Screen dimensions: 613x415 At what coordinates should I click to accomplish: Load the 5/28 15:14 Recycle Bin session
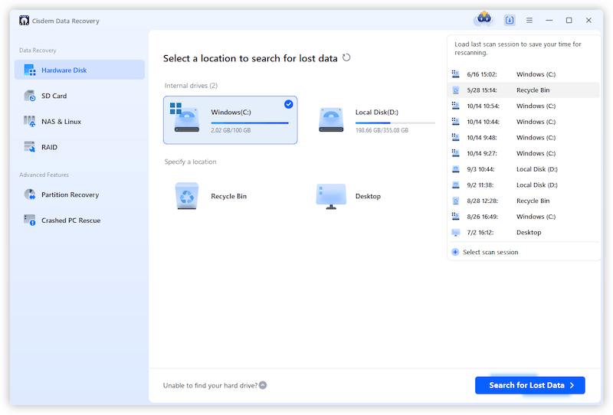(523, 90)
